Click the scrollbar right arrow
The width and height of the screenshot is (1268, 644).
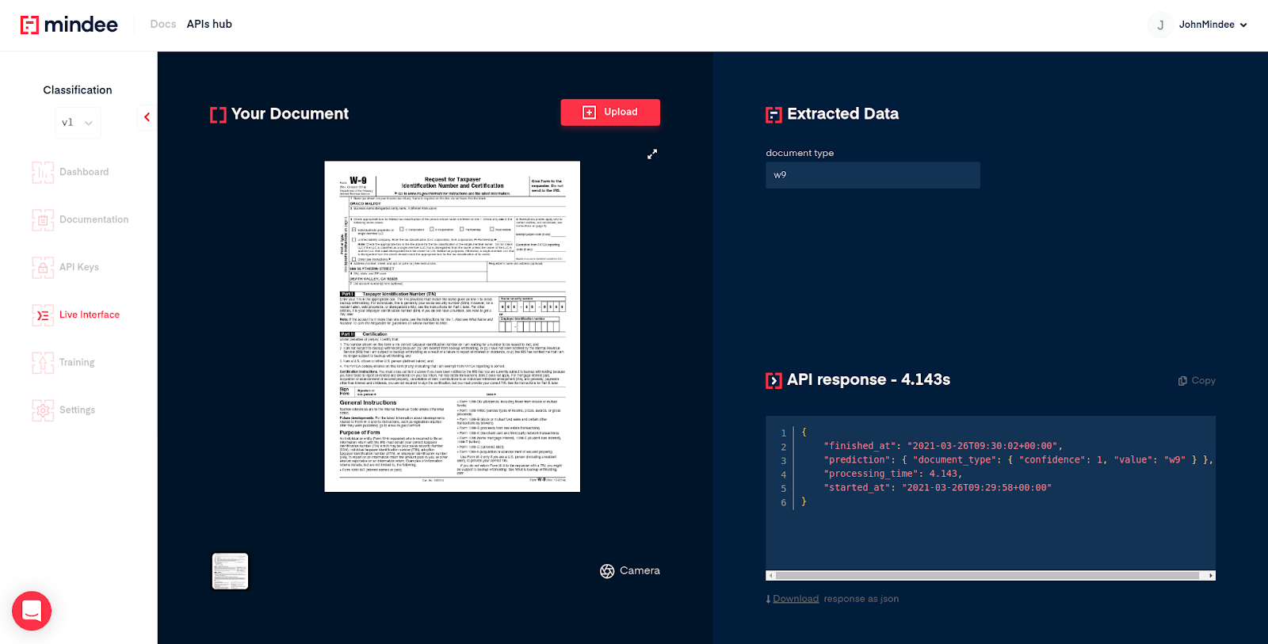click(1211, 576)
